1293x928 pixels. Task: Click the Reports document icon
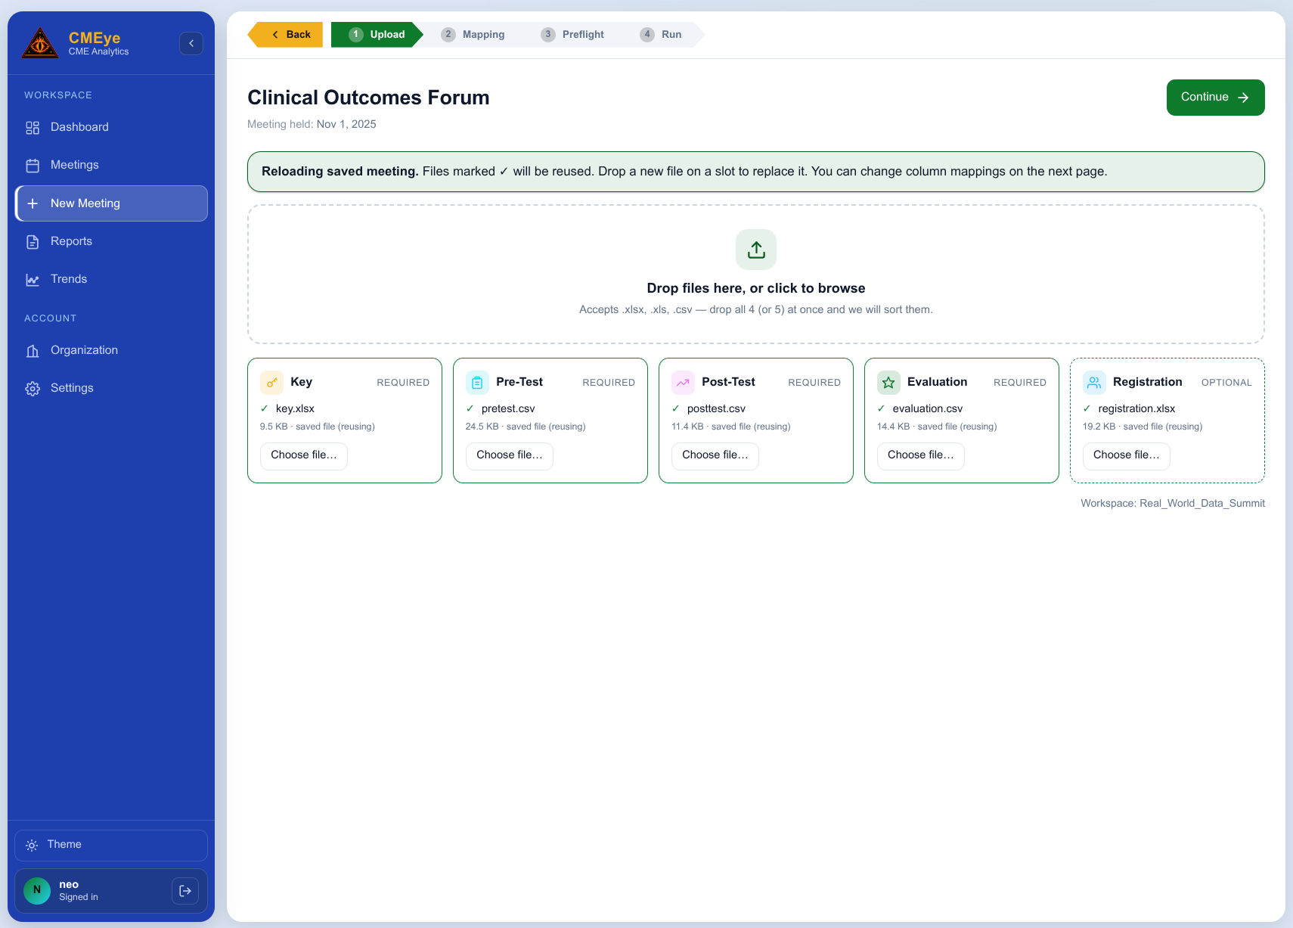33,242
